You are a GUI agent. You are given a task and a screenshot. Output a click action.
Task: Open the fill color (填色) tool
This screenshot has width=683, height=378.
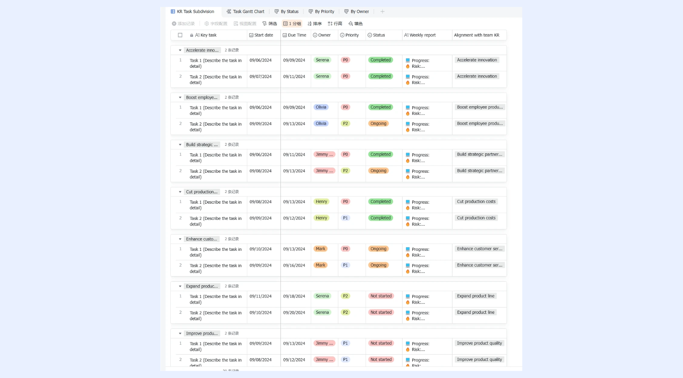click(x=355, y=24)
